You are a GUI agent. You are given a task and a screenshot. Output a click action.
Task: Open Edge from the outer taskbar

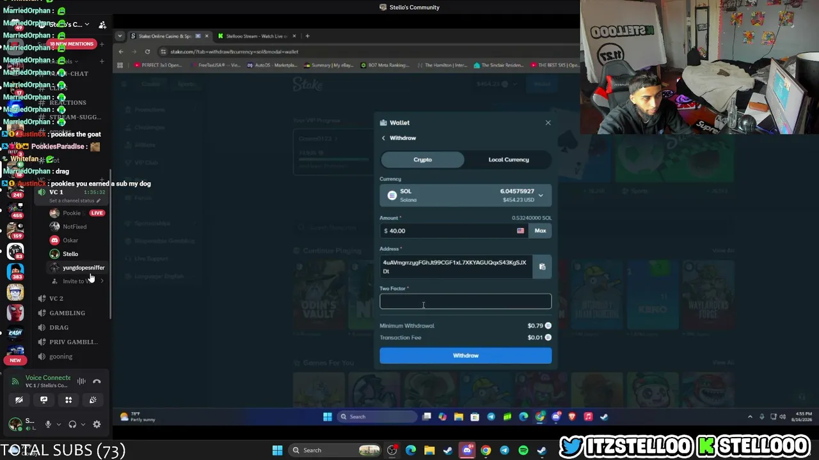[x=411, y=450]
